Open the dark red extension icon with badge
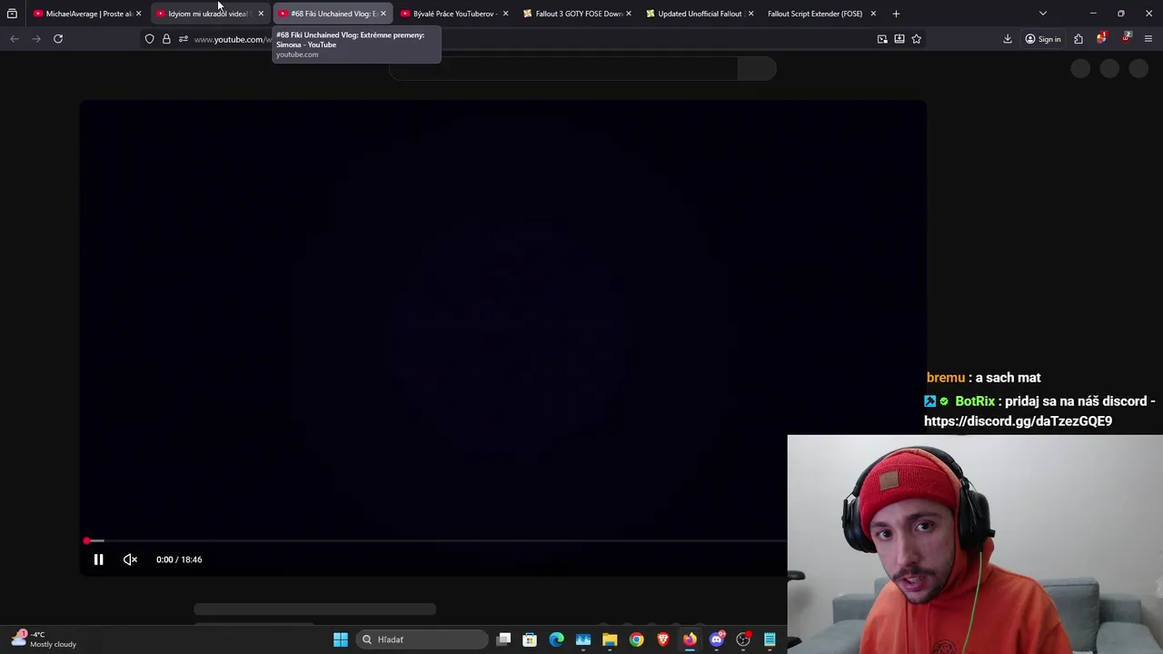 point(1126,38)
